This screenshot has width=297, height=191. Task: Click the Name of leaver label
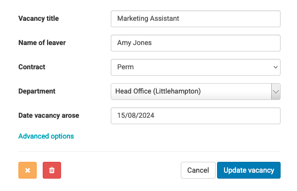pos(42,43)
